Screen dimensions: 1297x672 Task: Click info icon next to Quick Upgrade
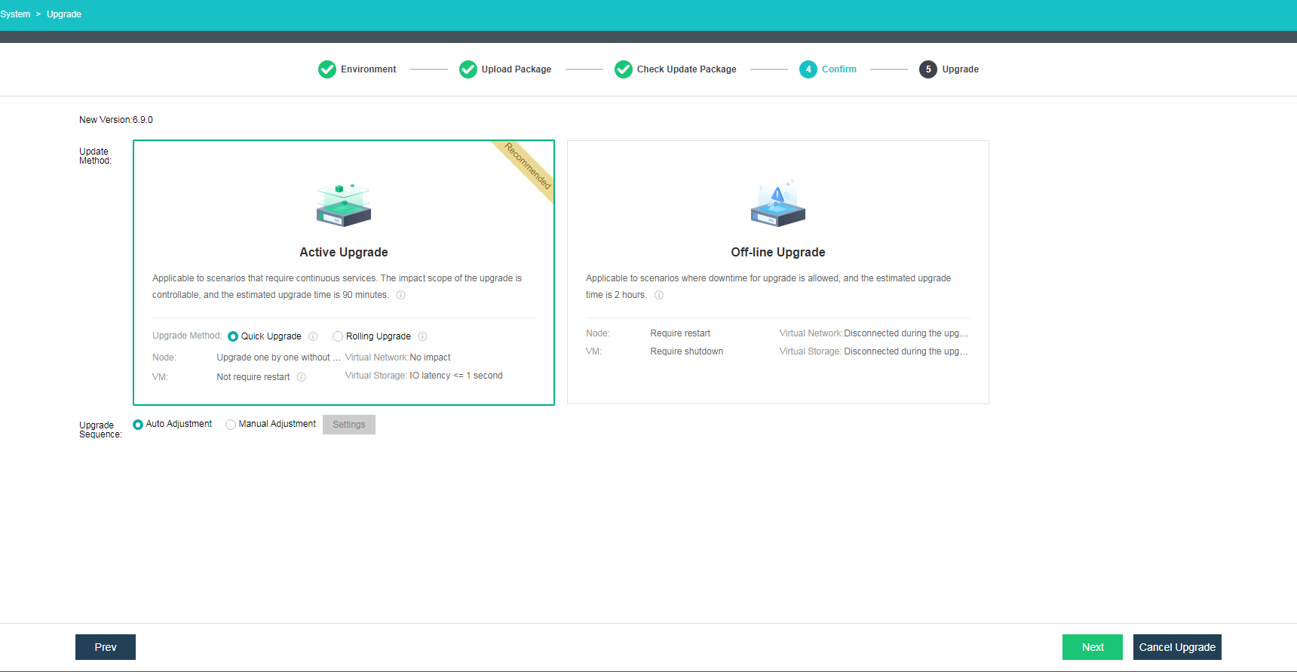(x=313, y=336)
